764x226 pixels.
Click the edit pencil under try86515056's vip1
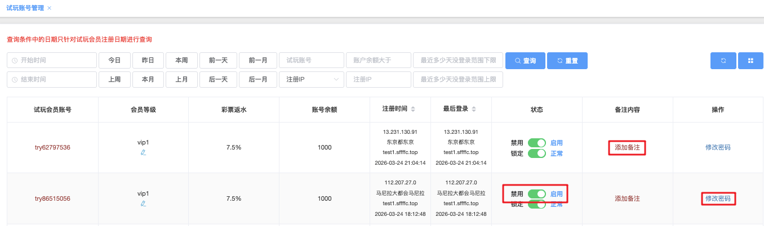(x=143, y=204)
